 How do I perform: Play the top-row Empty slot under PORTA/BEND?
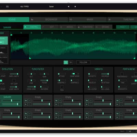coord(117,104)
